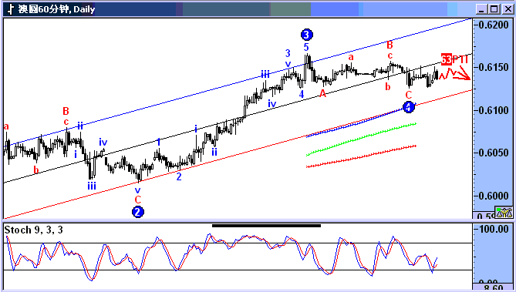The width and height of the screenshot is (516, 292).
Task: Click the 0.6000 price axis label
Action: coord(494,196)
